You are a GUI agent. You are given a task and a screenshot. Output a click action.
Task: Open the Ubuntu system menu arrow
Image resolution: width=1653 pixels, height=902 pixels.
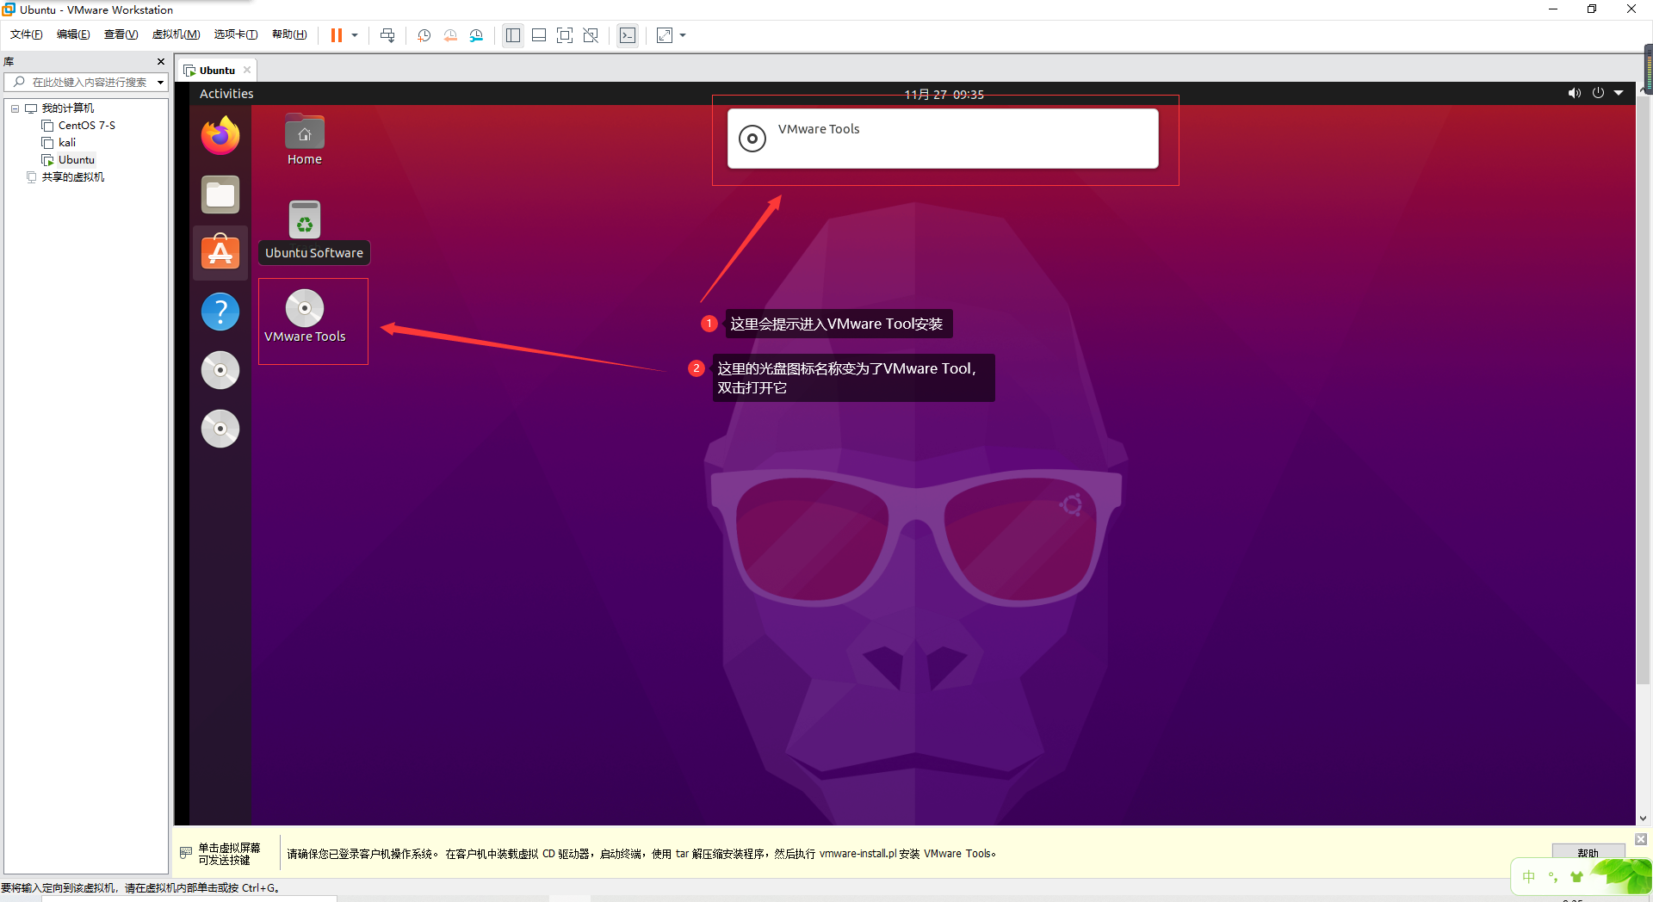1619,93
